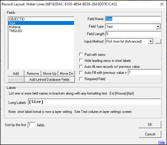Open the Help link
Image resolution: width=167 pixels, height=145 pixels.
[162, 142]
